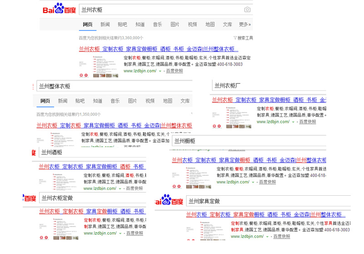
Task: Open the result title link under 兰州衣柜 search
Action: [158, 49]
